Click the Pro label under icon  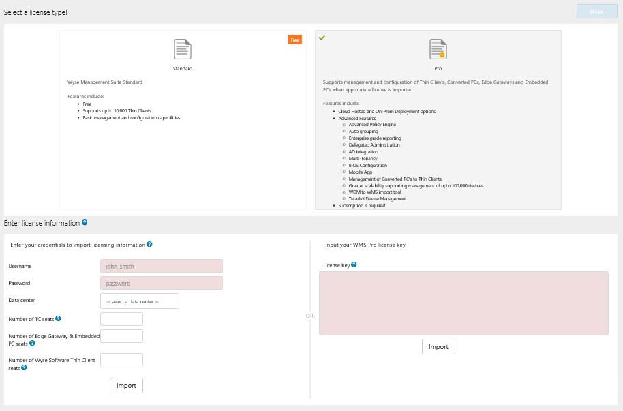[438, 68]
